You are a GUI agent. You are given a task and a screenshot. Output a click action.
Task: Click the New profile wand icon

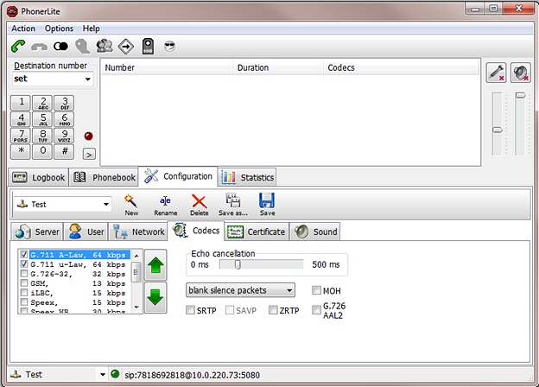[131, 205]
